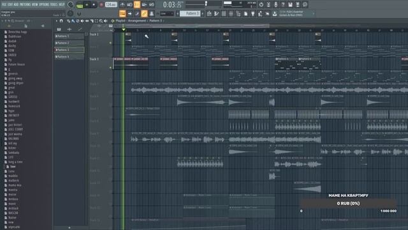
Task: Click the render audio file icon
Action: [x=298, y=4]
